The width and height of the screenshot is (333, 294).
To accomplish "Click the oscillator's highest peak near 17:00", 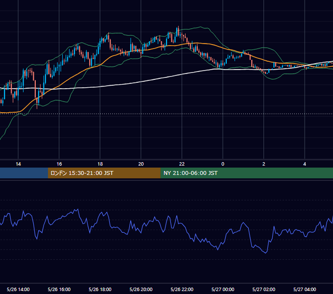I will [x=78, y=209].
